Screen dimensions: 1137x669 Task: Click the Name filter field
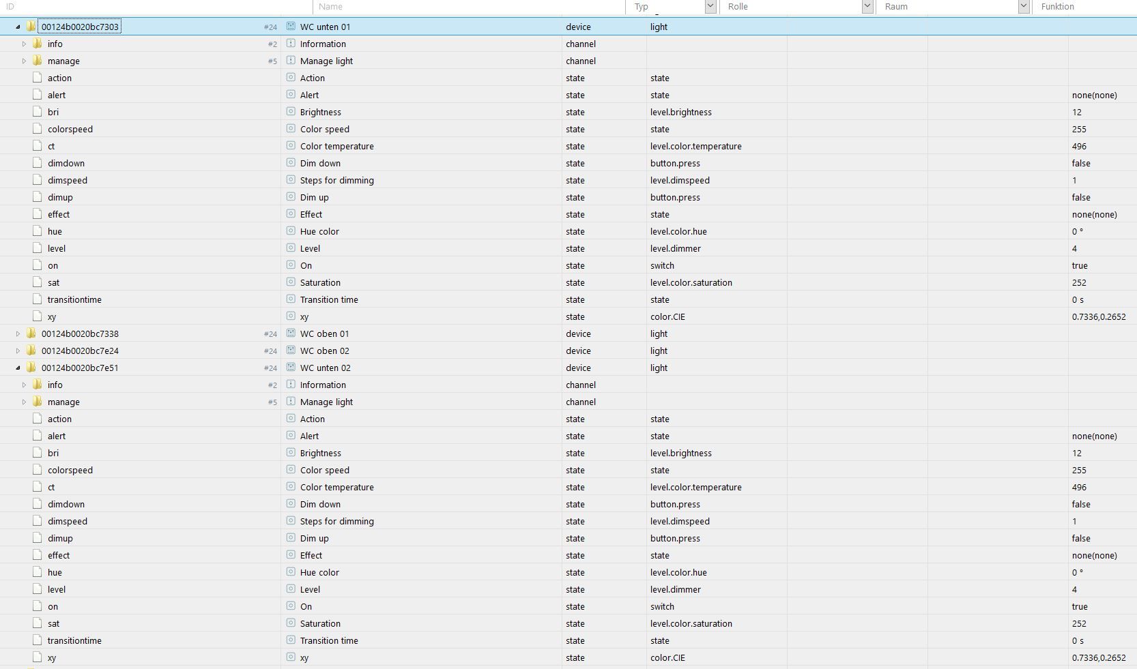470,6
